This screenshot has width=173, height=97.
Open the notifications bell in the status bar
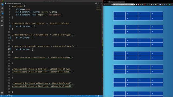101,96
